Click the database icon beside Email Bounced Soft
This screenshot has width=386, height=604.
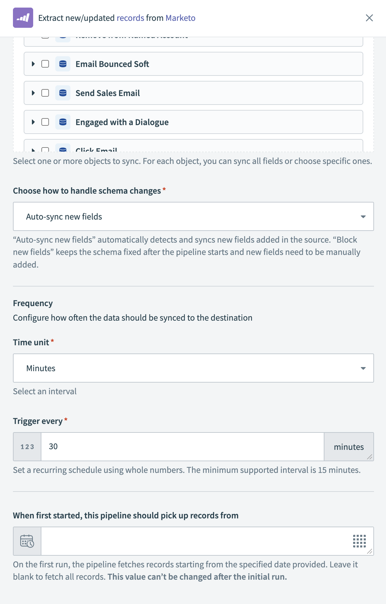[63, 64]
